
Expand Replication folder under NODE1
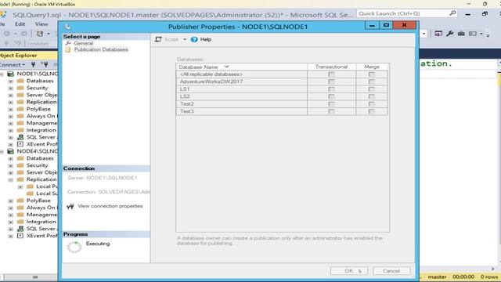[10, 102]
